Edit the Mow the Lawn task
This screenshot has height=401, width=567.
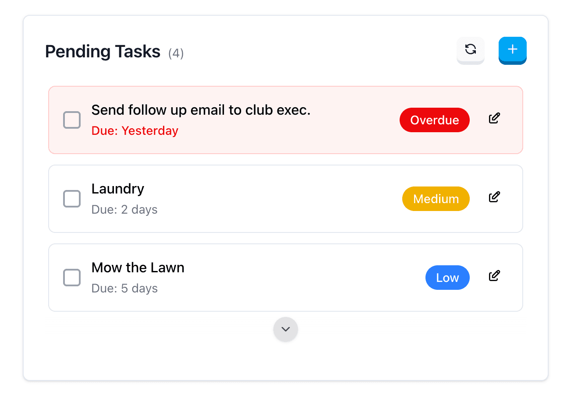pos(494,276)
